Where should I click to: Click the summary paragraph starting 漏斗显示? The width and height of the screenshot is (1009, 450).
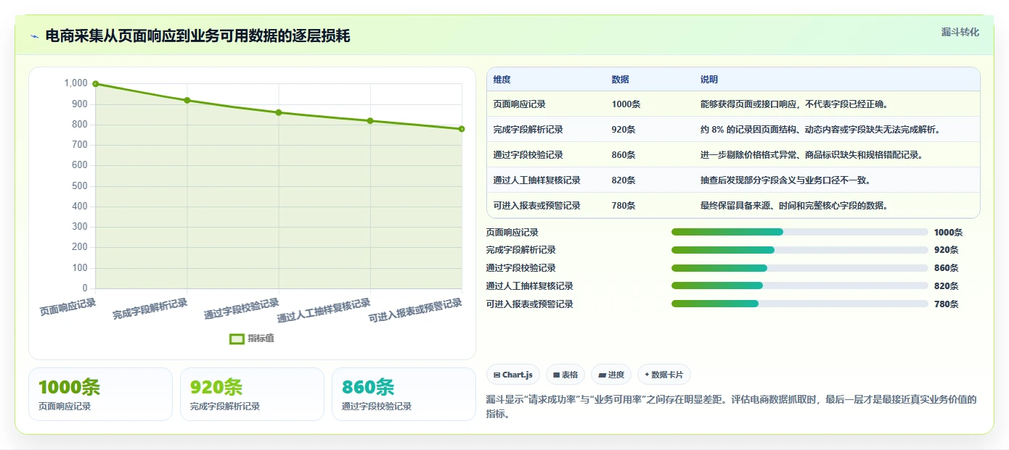point(731,407)
